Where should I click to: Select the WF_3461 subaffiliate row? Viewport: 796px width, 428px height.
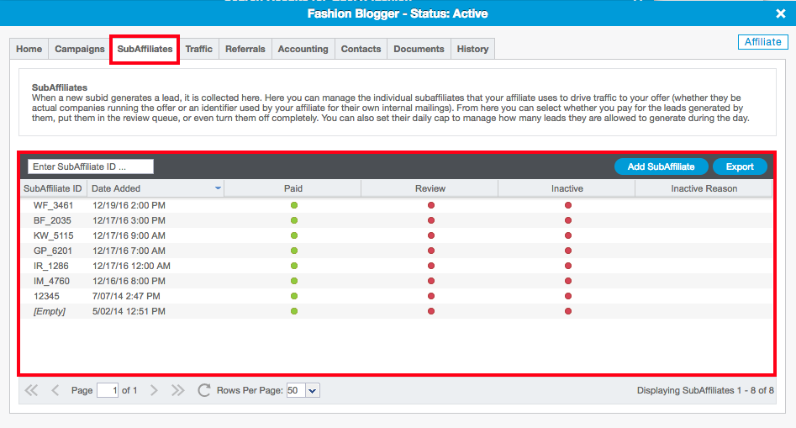tap(397, 206)
